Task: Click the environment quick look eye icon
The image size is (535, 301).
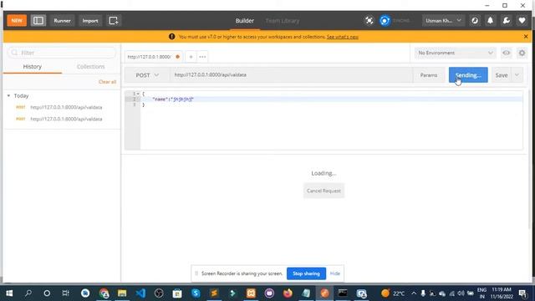Action: point(507,53)
